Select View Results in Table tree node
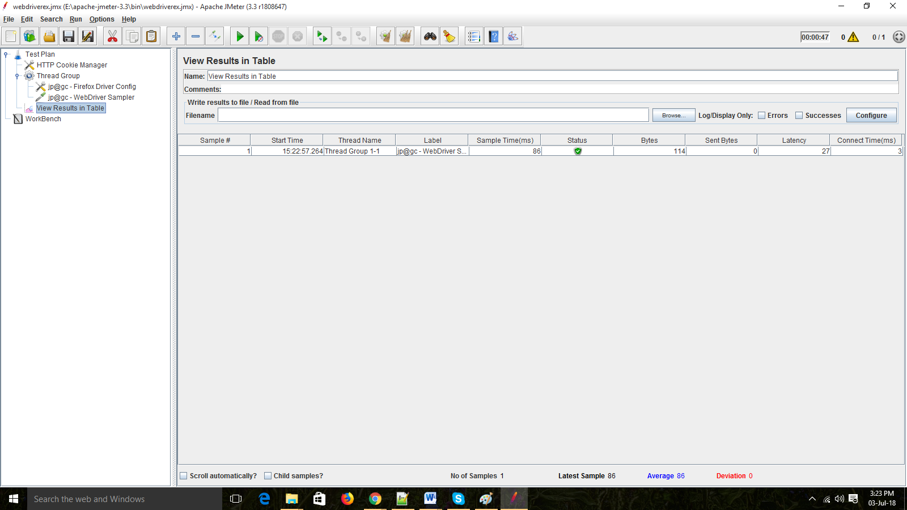The width and height of the screenshot is (907, 510). pos(71,108)
